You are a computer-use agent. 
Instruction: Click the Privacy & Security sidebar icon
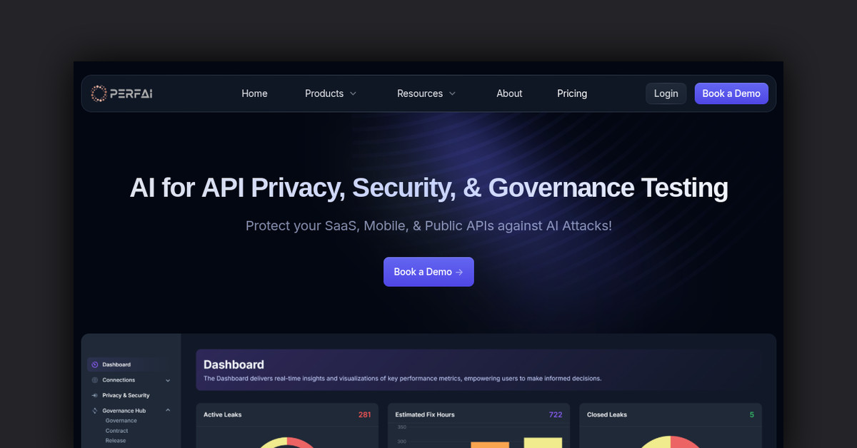(95, 395)
